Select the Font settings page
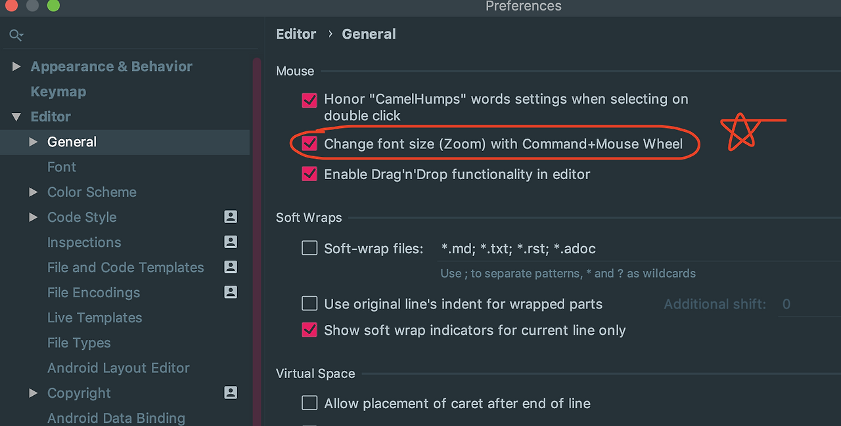841x426 pixels. point(62,167)
